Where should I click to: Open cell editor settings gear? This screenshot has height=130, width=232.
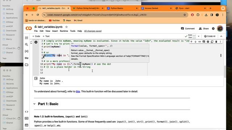pyautogui.click(x=208, y=42)
